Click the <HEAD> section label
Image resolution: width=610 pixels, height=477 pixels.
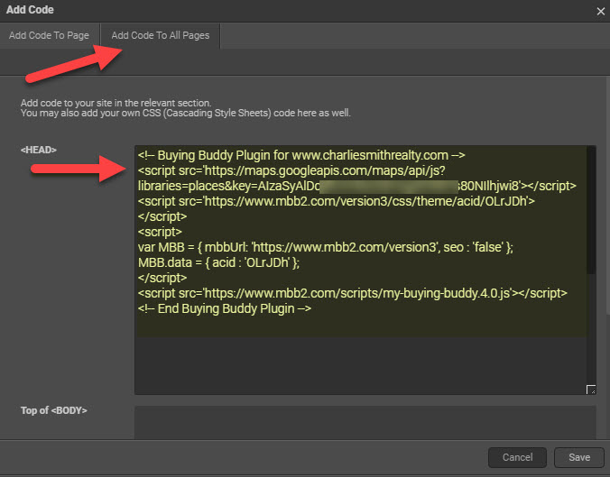point(39,150)
